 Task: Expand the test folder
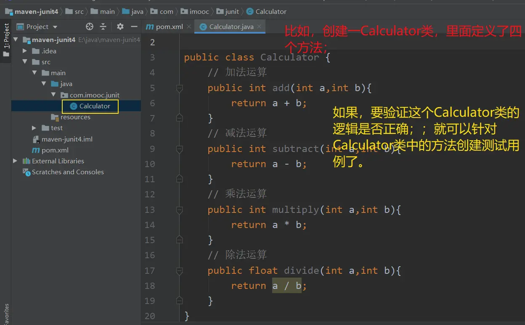pos(34,128)
